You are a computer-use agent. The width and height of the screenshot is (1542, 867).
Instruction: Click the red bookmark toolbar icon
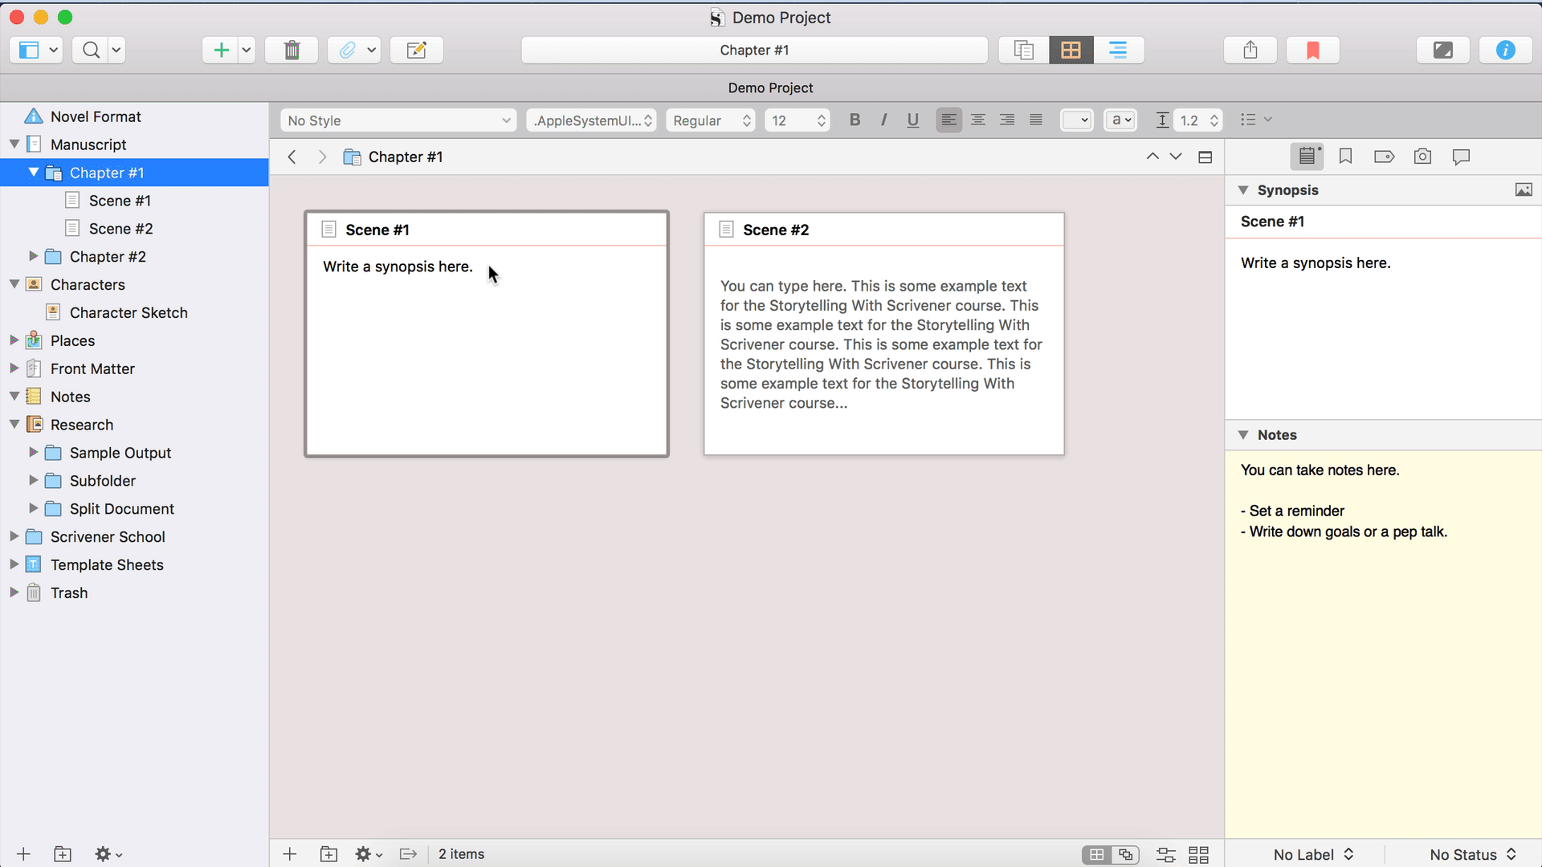point(1313,50)
